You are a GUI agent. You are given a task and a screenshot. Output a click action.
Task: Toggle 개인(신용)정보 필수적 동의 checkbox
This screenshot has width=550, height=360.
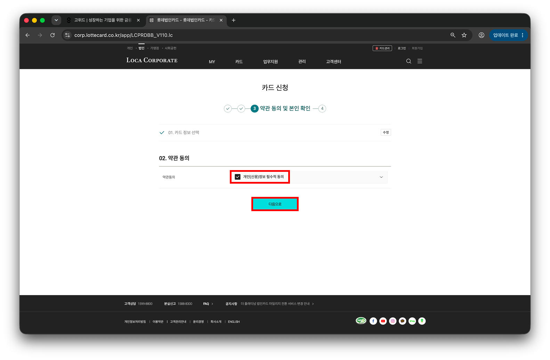tap(238, 177)
